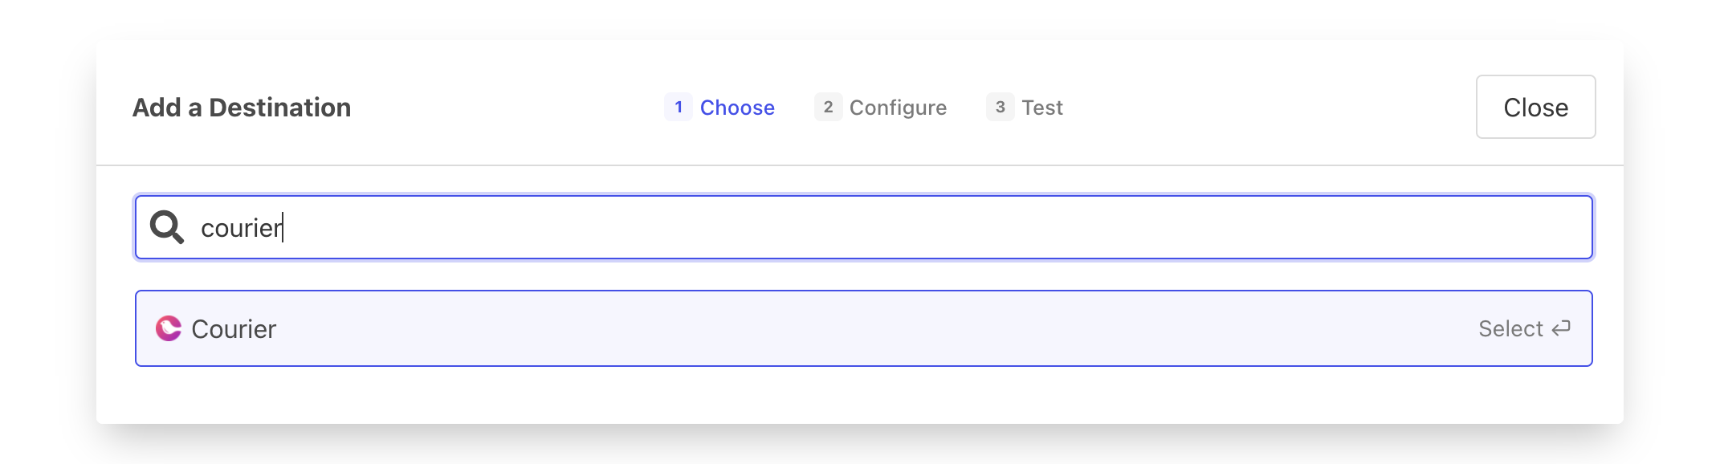Click the return arrow icon beside Select
The image size is (1720, 464).
tap(1561, 328)
